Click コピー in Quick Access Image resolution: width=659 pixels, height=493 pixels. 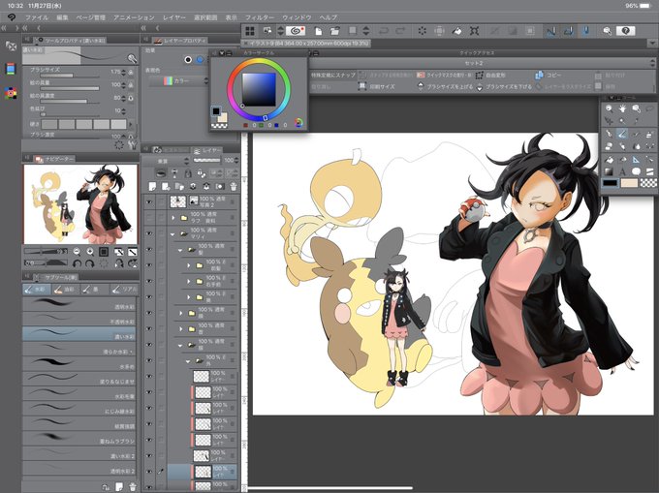click(549, 76)
